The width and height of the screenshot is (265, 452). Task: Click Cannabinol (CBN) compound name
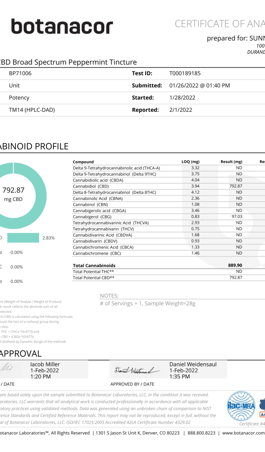coord(90,204)
